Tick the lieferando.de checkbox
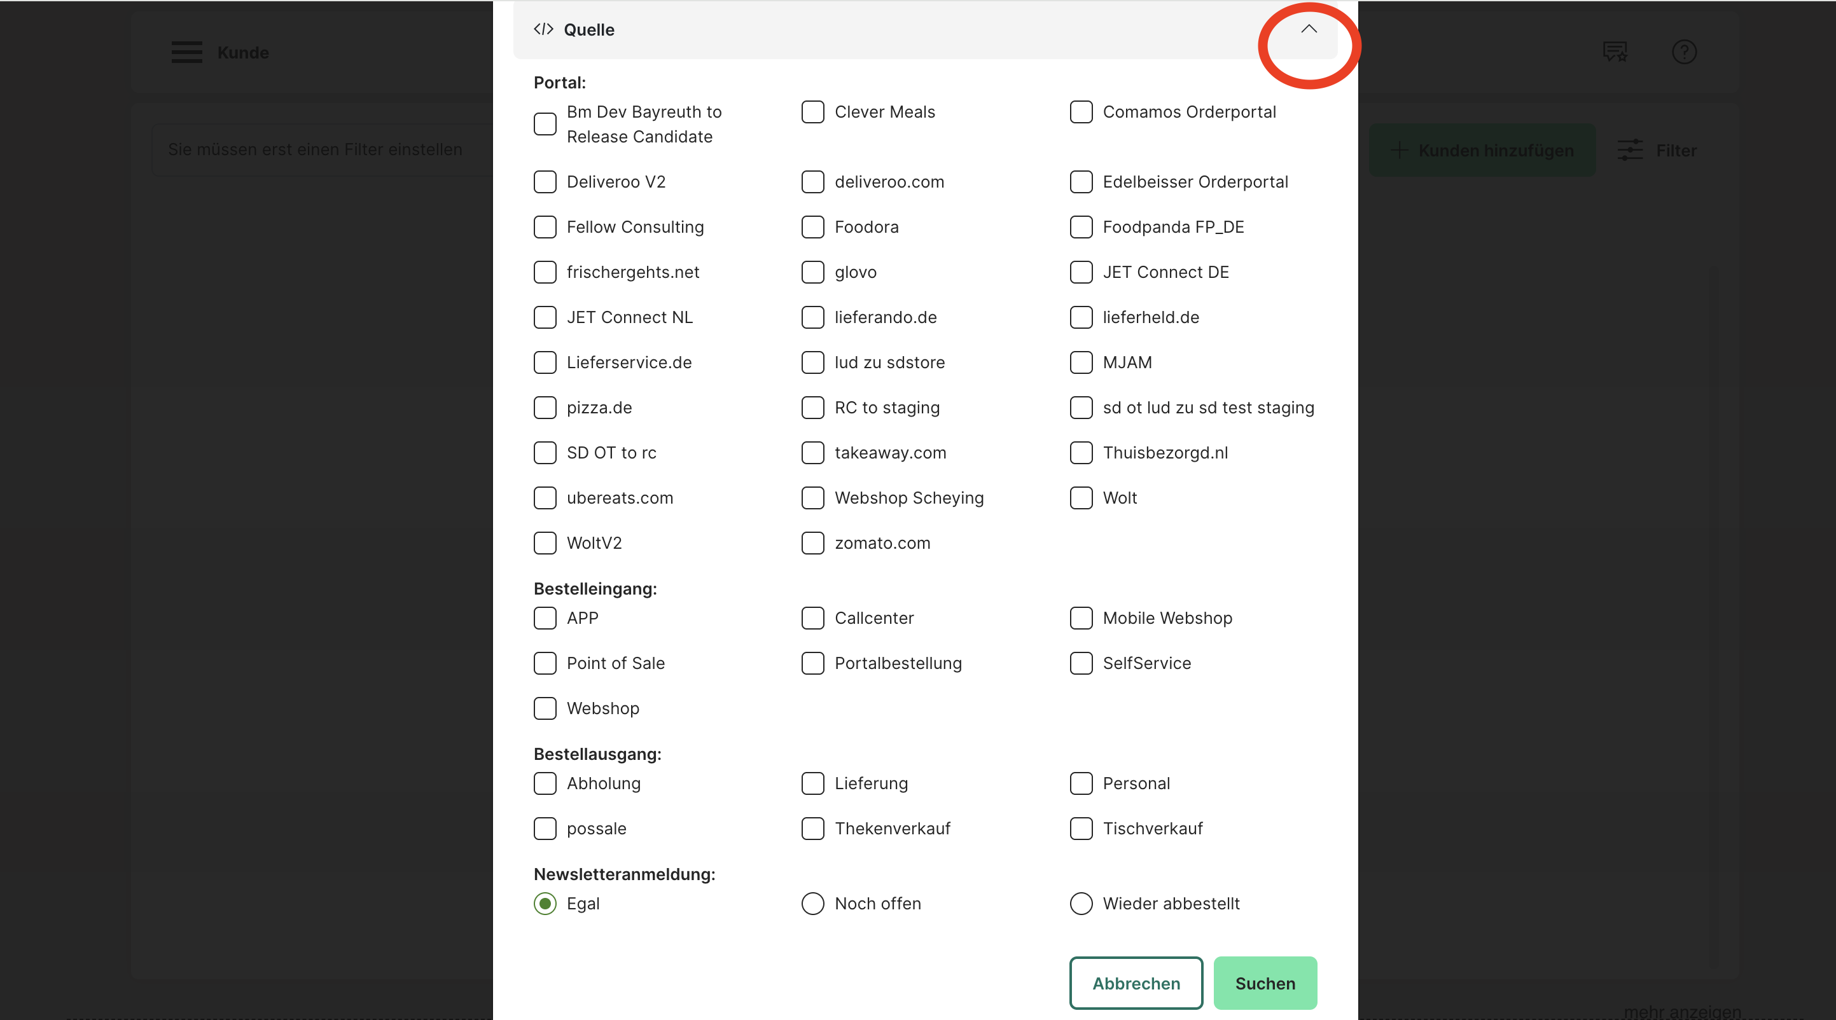1836x1020 pixels. [x=812, y=318]
